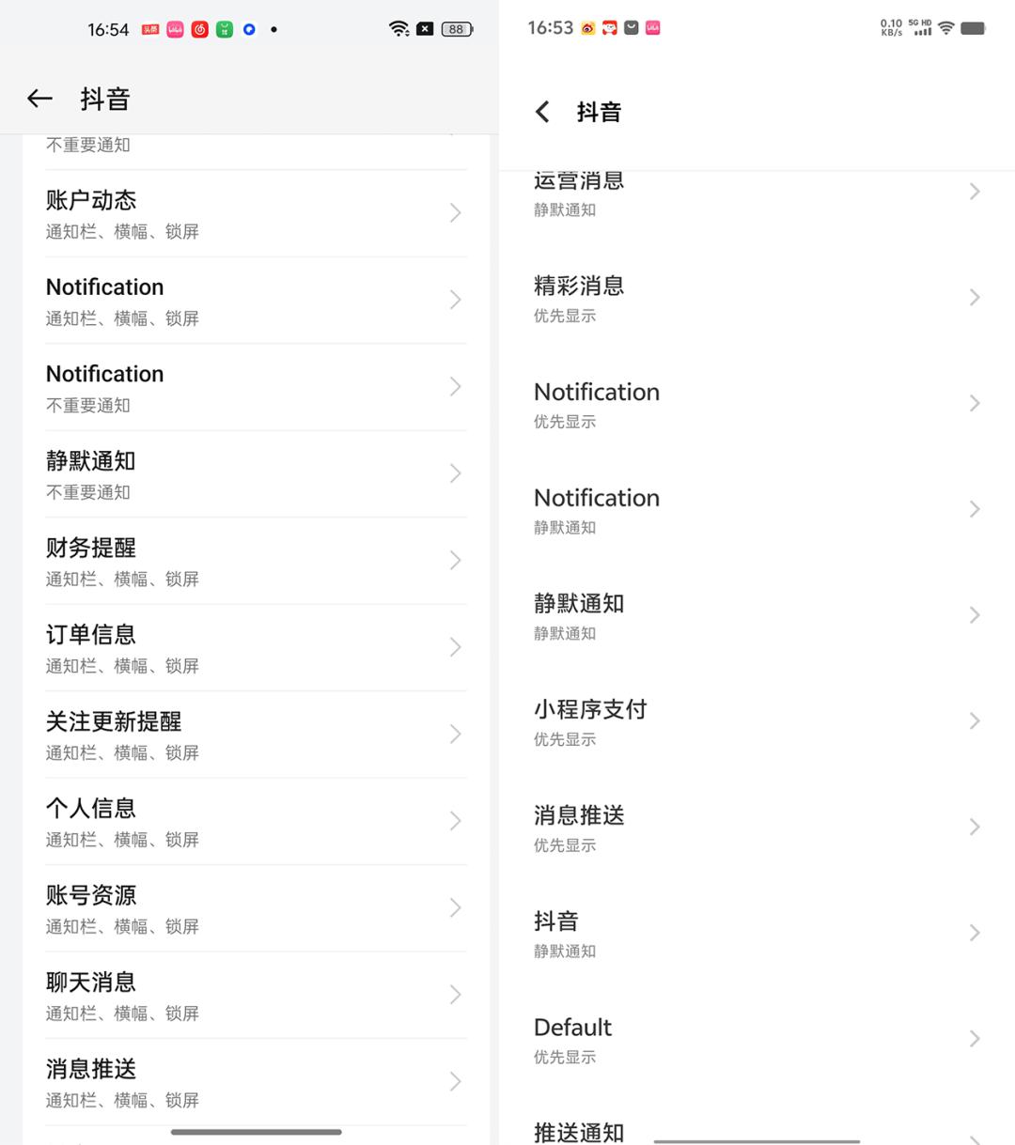Tap the red NetEase Music status icon
1015x1145 pixels.
(199, 29)
